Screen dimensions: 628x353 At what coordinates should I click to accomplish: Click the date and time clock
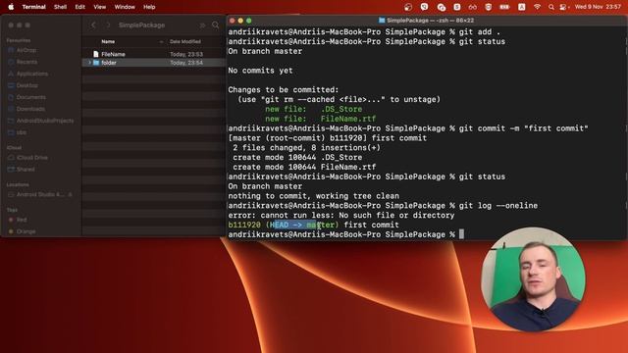[598, 7]
